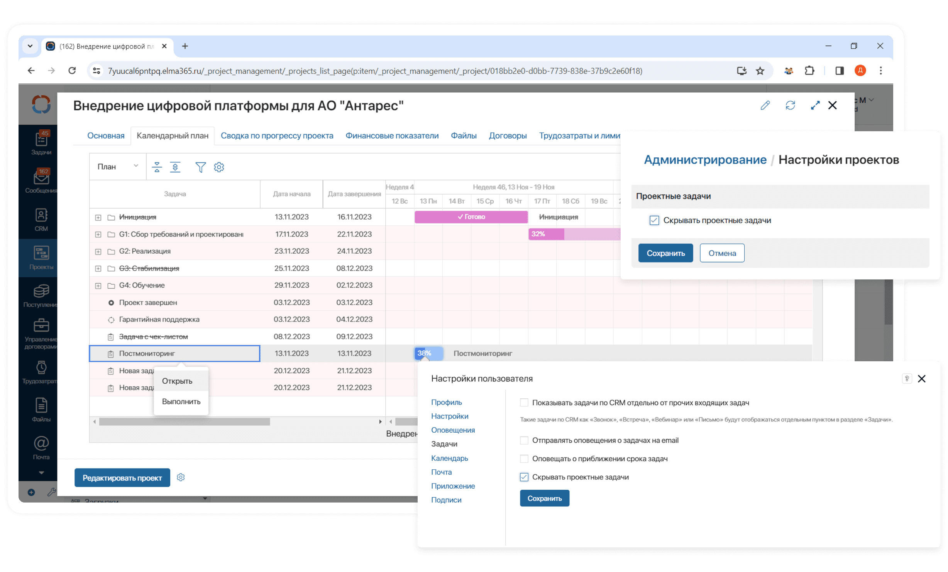This screenshot has height=572, width=948.
Task: Choose Выполнить from the context menu
Action: pyautogui.click(x=181, y=401)
